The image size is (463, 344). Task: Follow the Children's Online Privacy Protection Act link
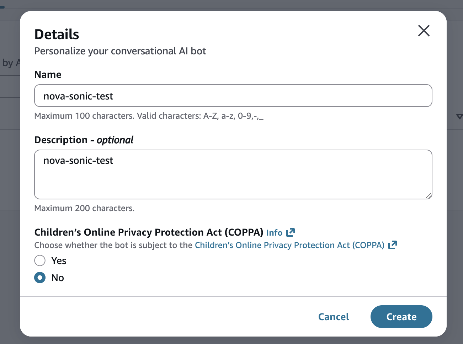[x=289, y=245]
